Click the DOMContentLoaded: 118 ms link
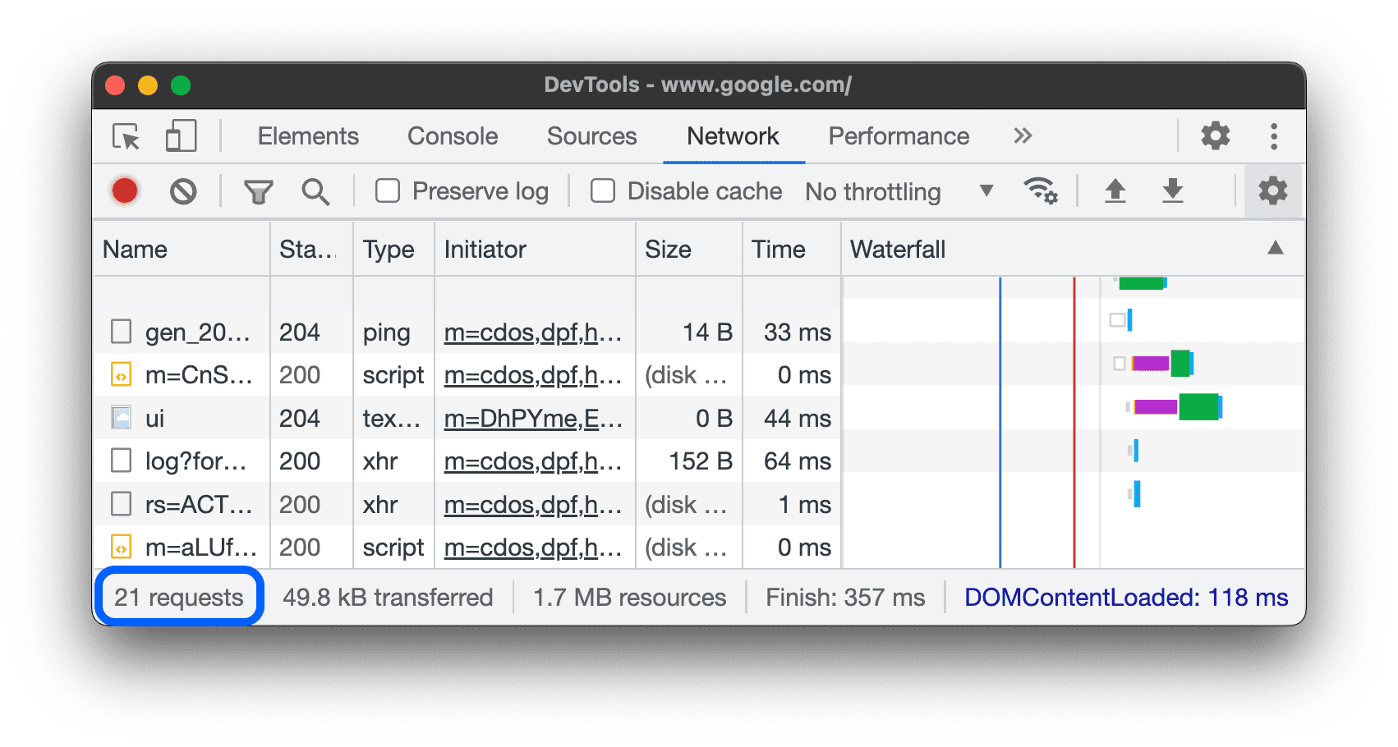Viewport: 1398px width, 747px height. [1127, 597]
